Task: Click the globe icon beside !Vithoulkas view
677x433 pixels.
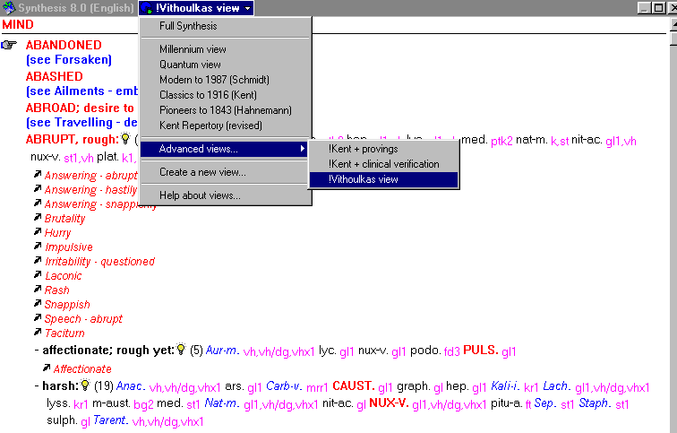Action: tap(147, 8)
